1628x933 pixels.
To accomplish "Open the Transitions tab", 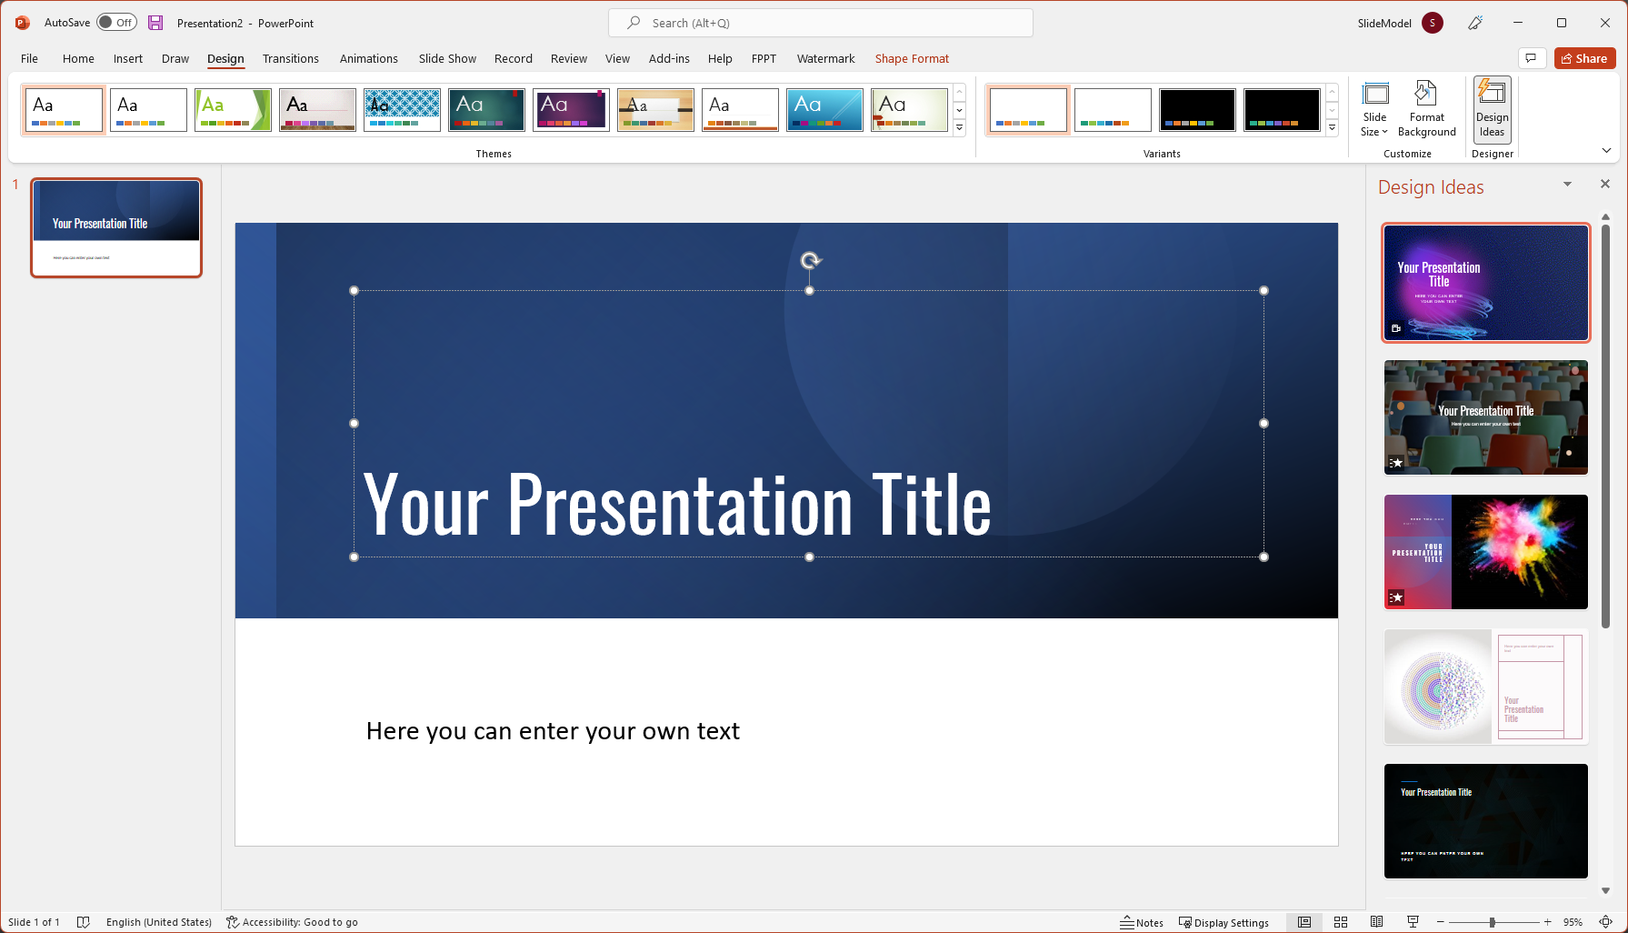I will coord(291,58).
